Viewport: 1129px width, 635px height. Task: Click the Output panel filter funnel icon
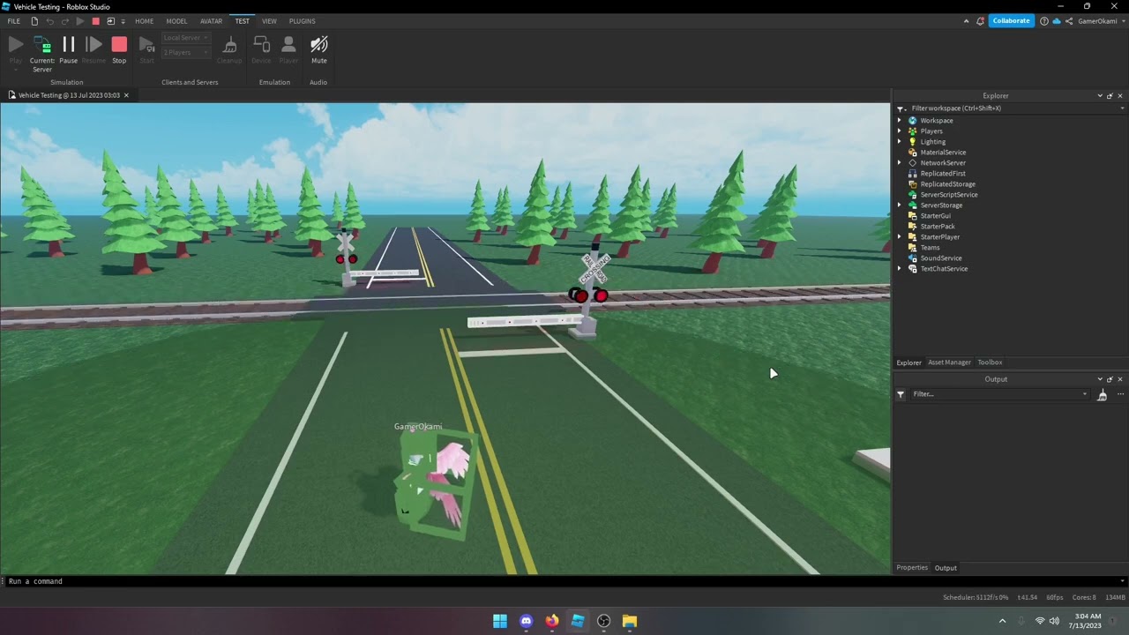(901, 394)
